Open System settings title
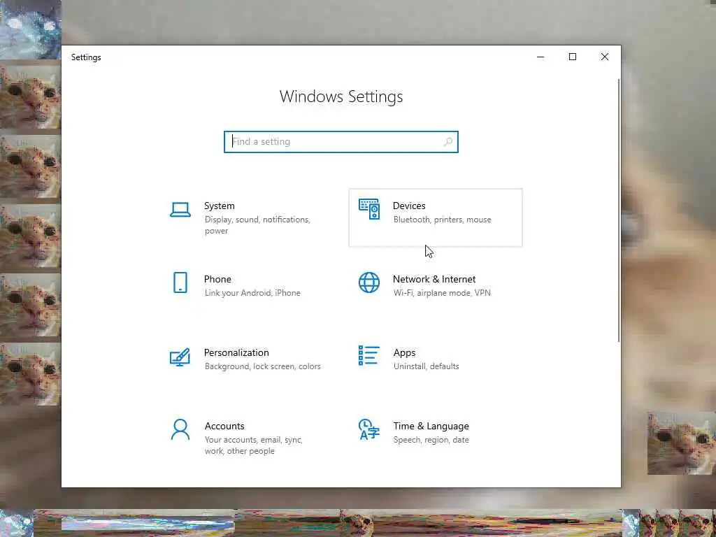This screenshot has height=537, width=716. tap(219, 206)
